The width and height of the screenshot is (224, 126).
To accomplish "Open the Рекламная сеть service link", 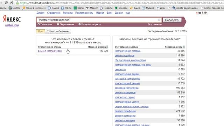I will pos(84,13).
